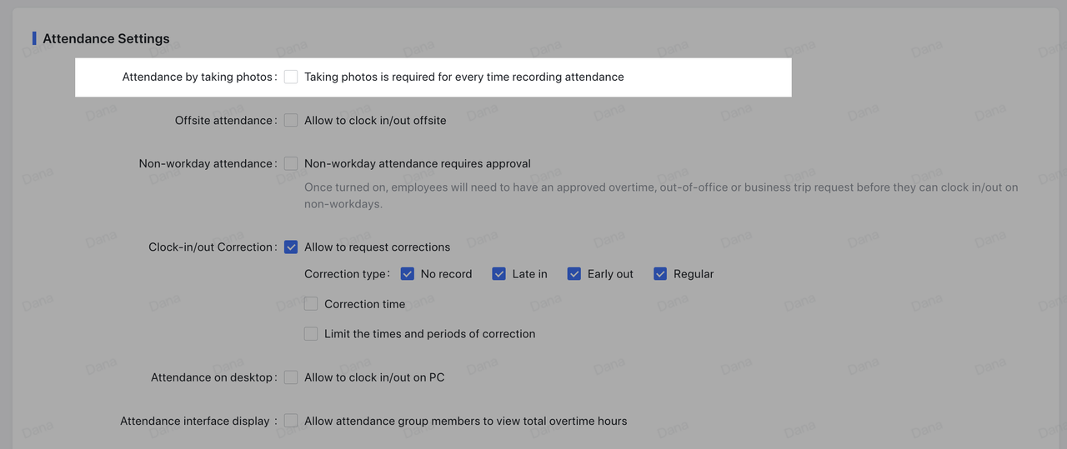Image resolution: width=1067 pixels, height=449 pixels.
Task: Click the Attendance Settings section heading
Action: pyautogui.click(x=106, y=38)
